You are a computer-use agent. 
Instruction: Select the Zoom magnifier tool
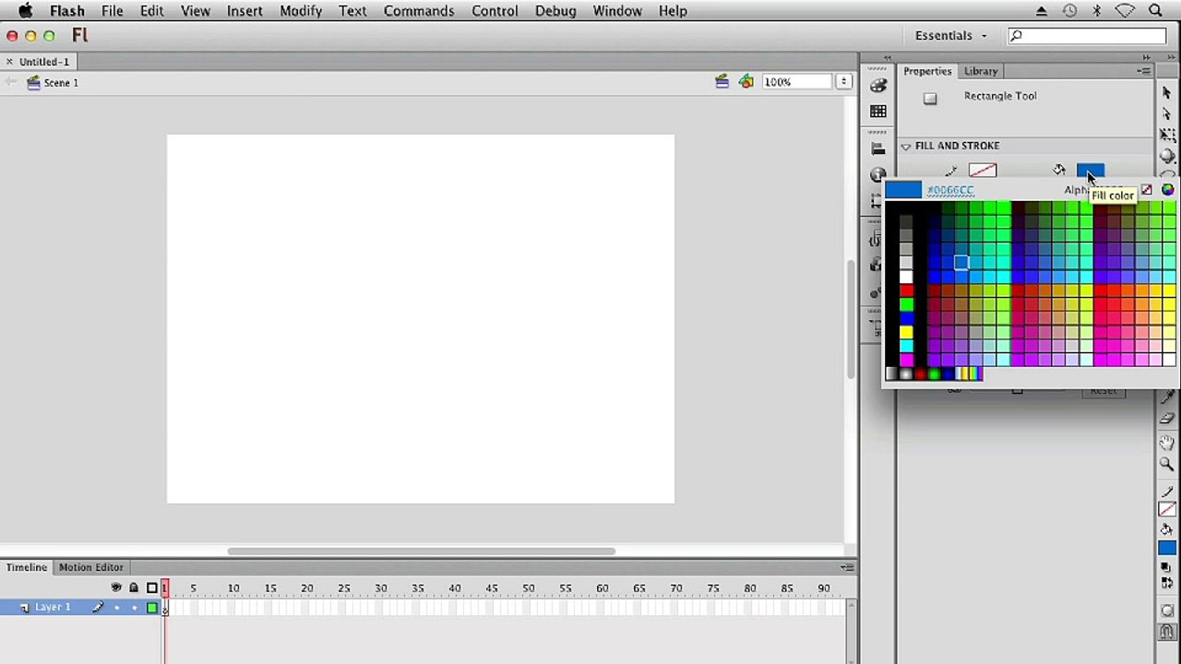point(1166,464)
